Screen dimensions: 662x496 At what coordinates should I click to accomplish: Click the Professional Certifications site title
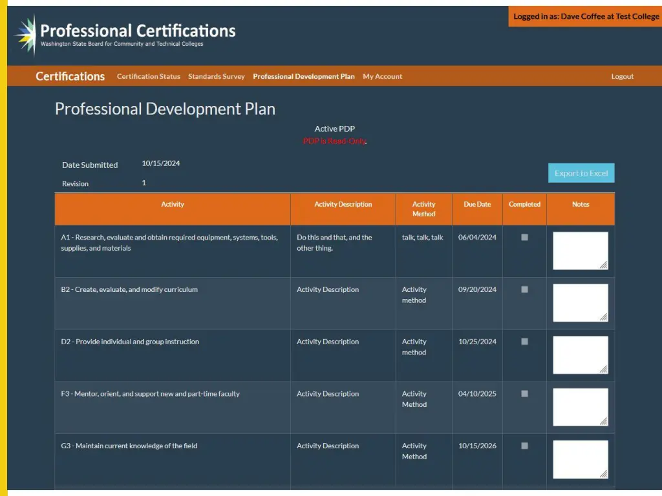point(138,31)
